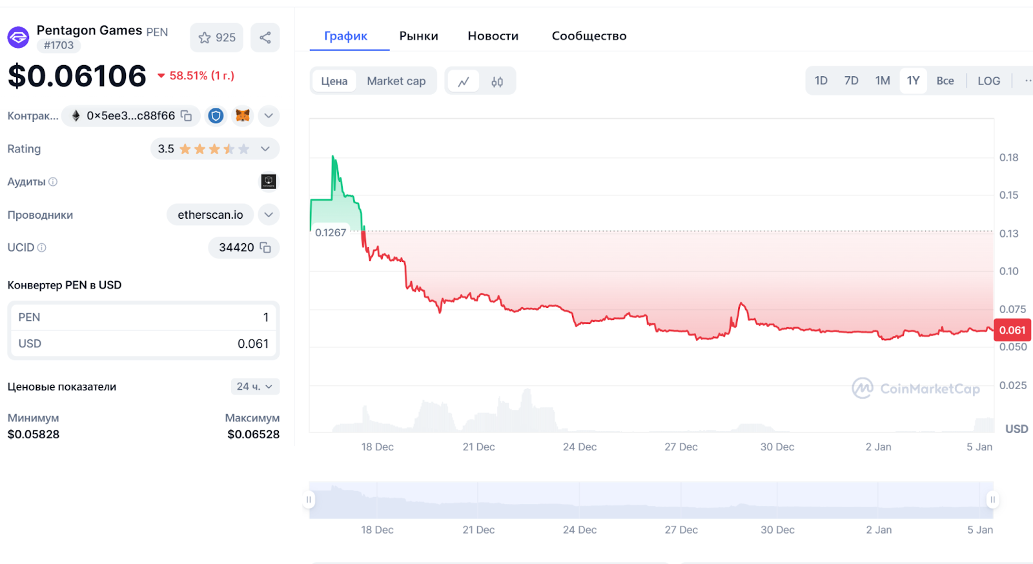Switch chart to Market cap
Image resolution: width=1033 pixels, height=564 pixels.
pos(396,81)
